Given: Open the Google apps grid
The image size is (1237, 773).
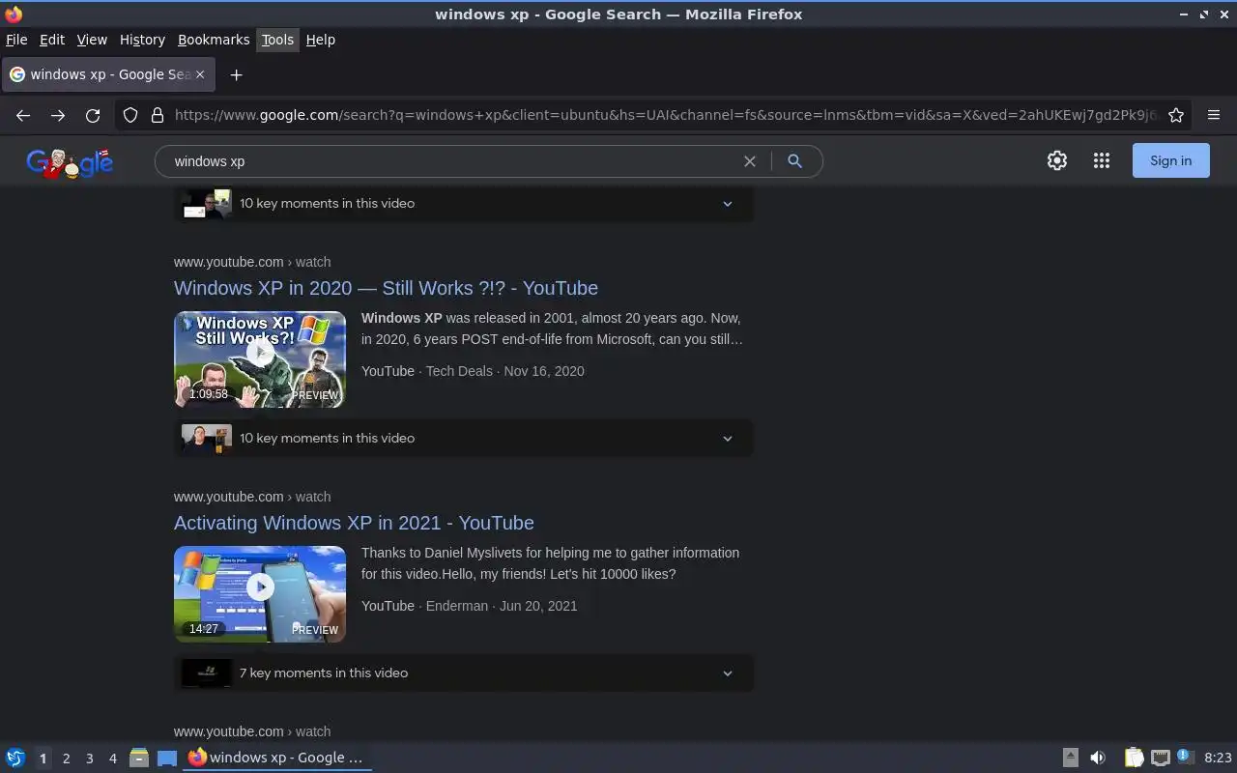Looking at the screenshot, I should tap(1102, 161).
